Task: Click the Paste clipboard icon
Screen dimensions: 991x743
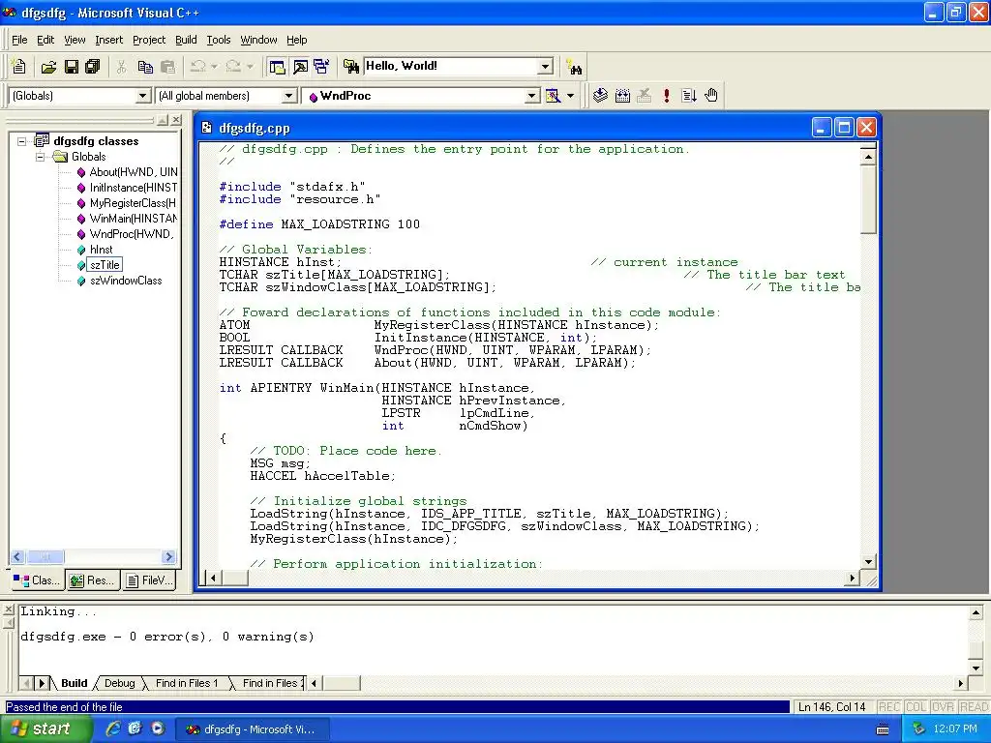Action: [x=167, y=67]
